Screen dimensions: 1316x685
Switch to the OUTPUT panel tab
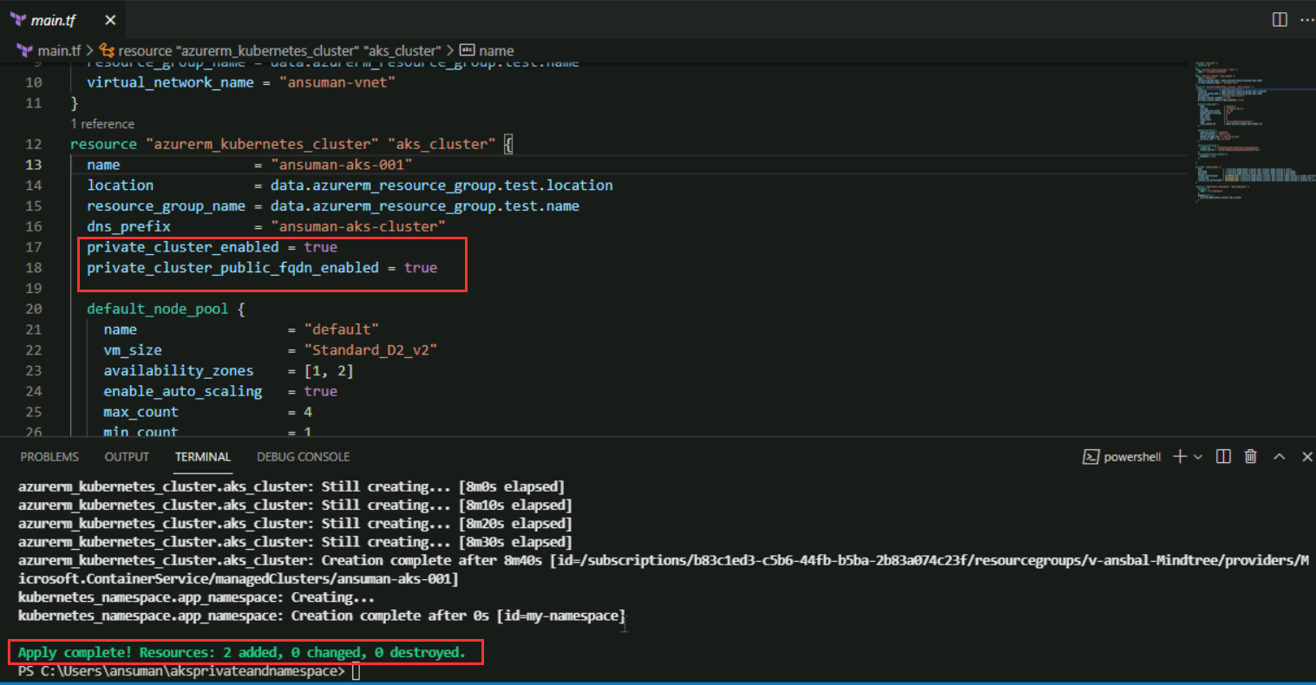127,457
